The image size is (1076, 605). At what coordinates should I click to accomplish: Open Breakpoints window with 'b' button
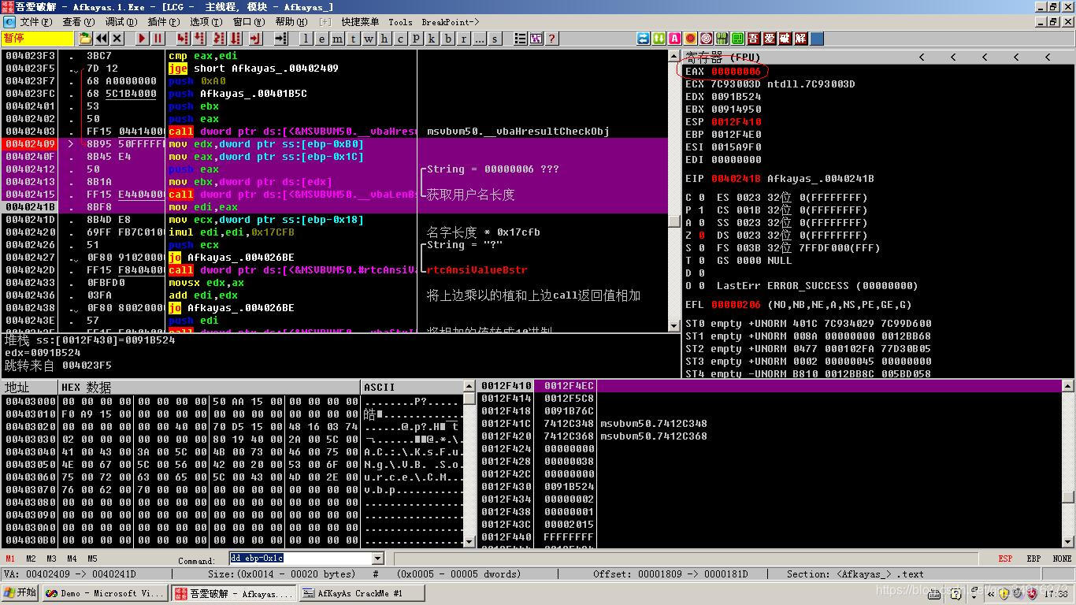point(448,38)
